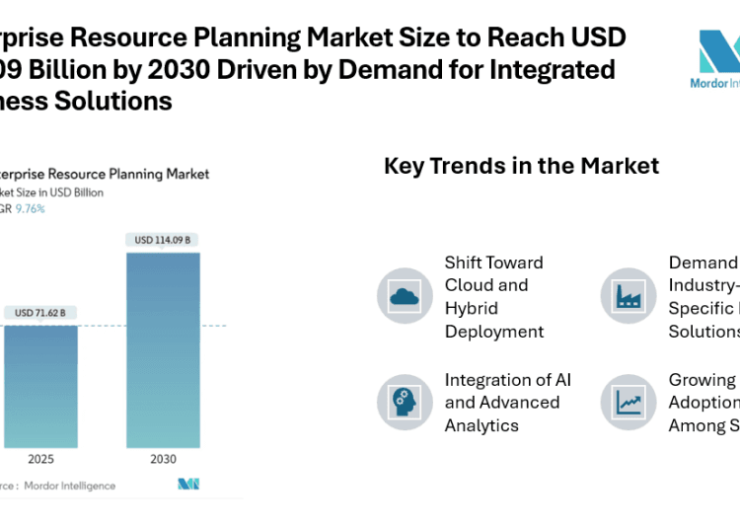Click the USD 114.09 B data label

(x=163, y=240)
